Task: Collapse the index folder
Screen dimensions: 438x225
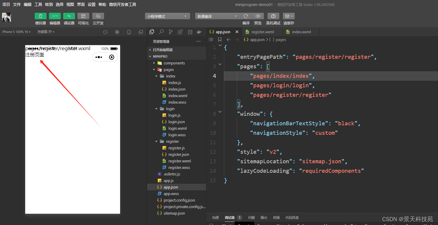Action: [x=176, y=76]
